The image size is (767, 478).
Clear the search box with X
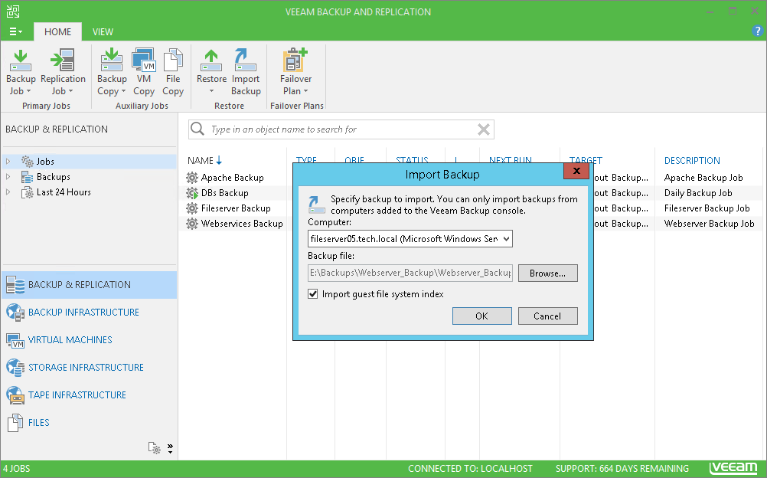tap(483, 129)
